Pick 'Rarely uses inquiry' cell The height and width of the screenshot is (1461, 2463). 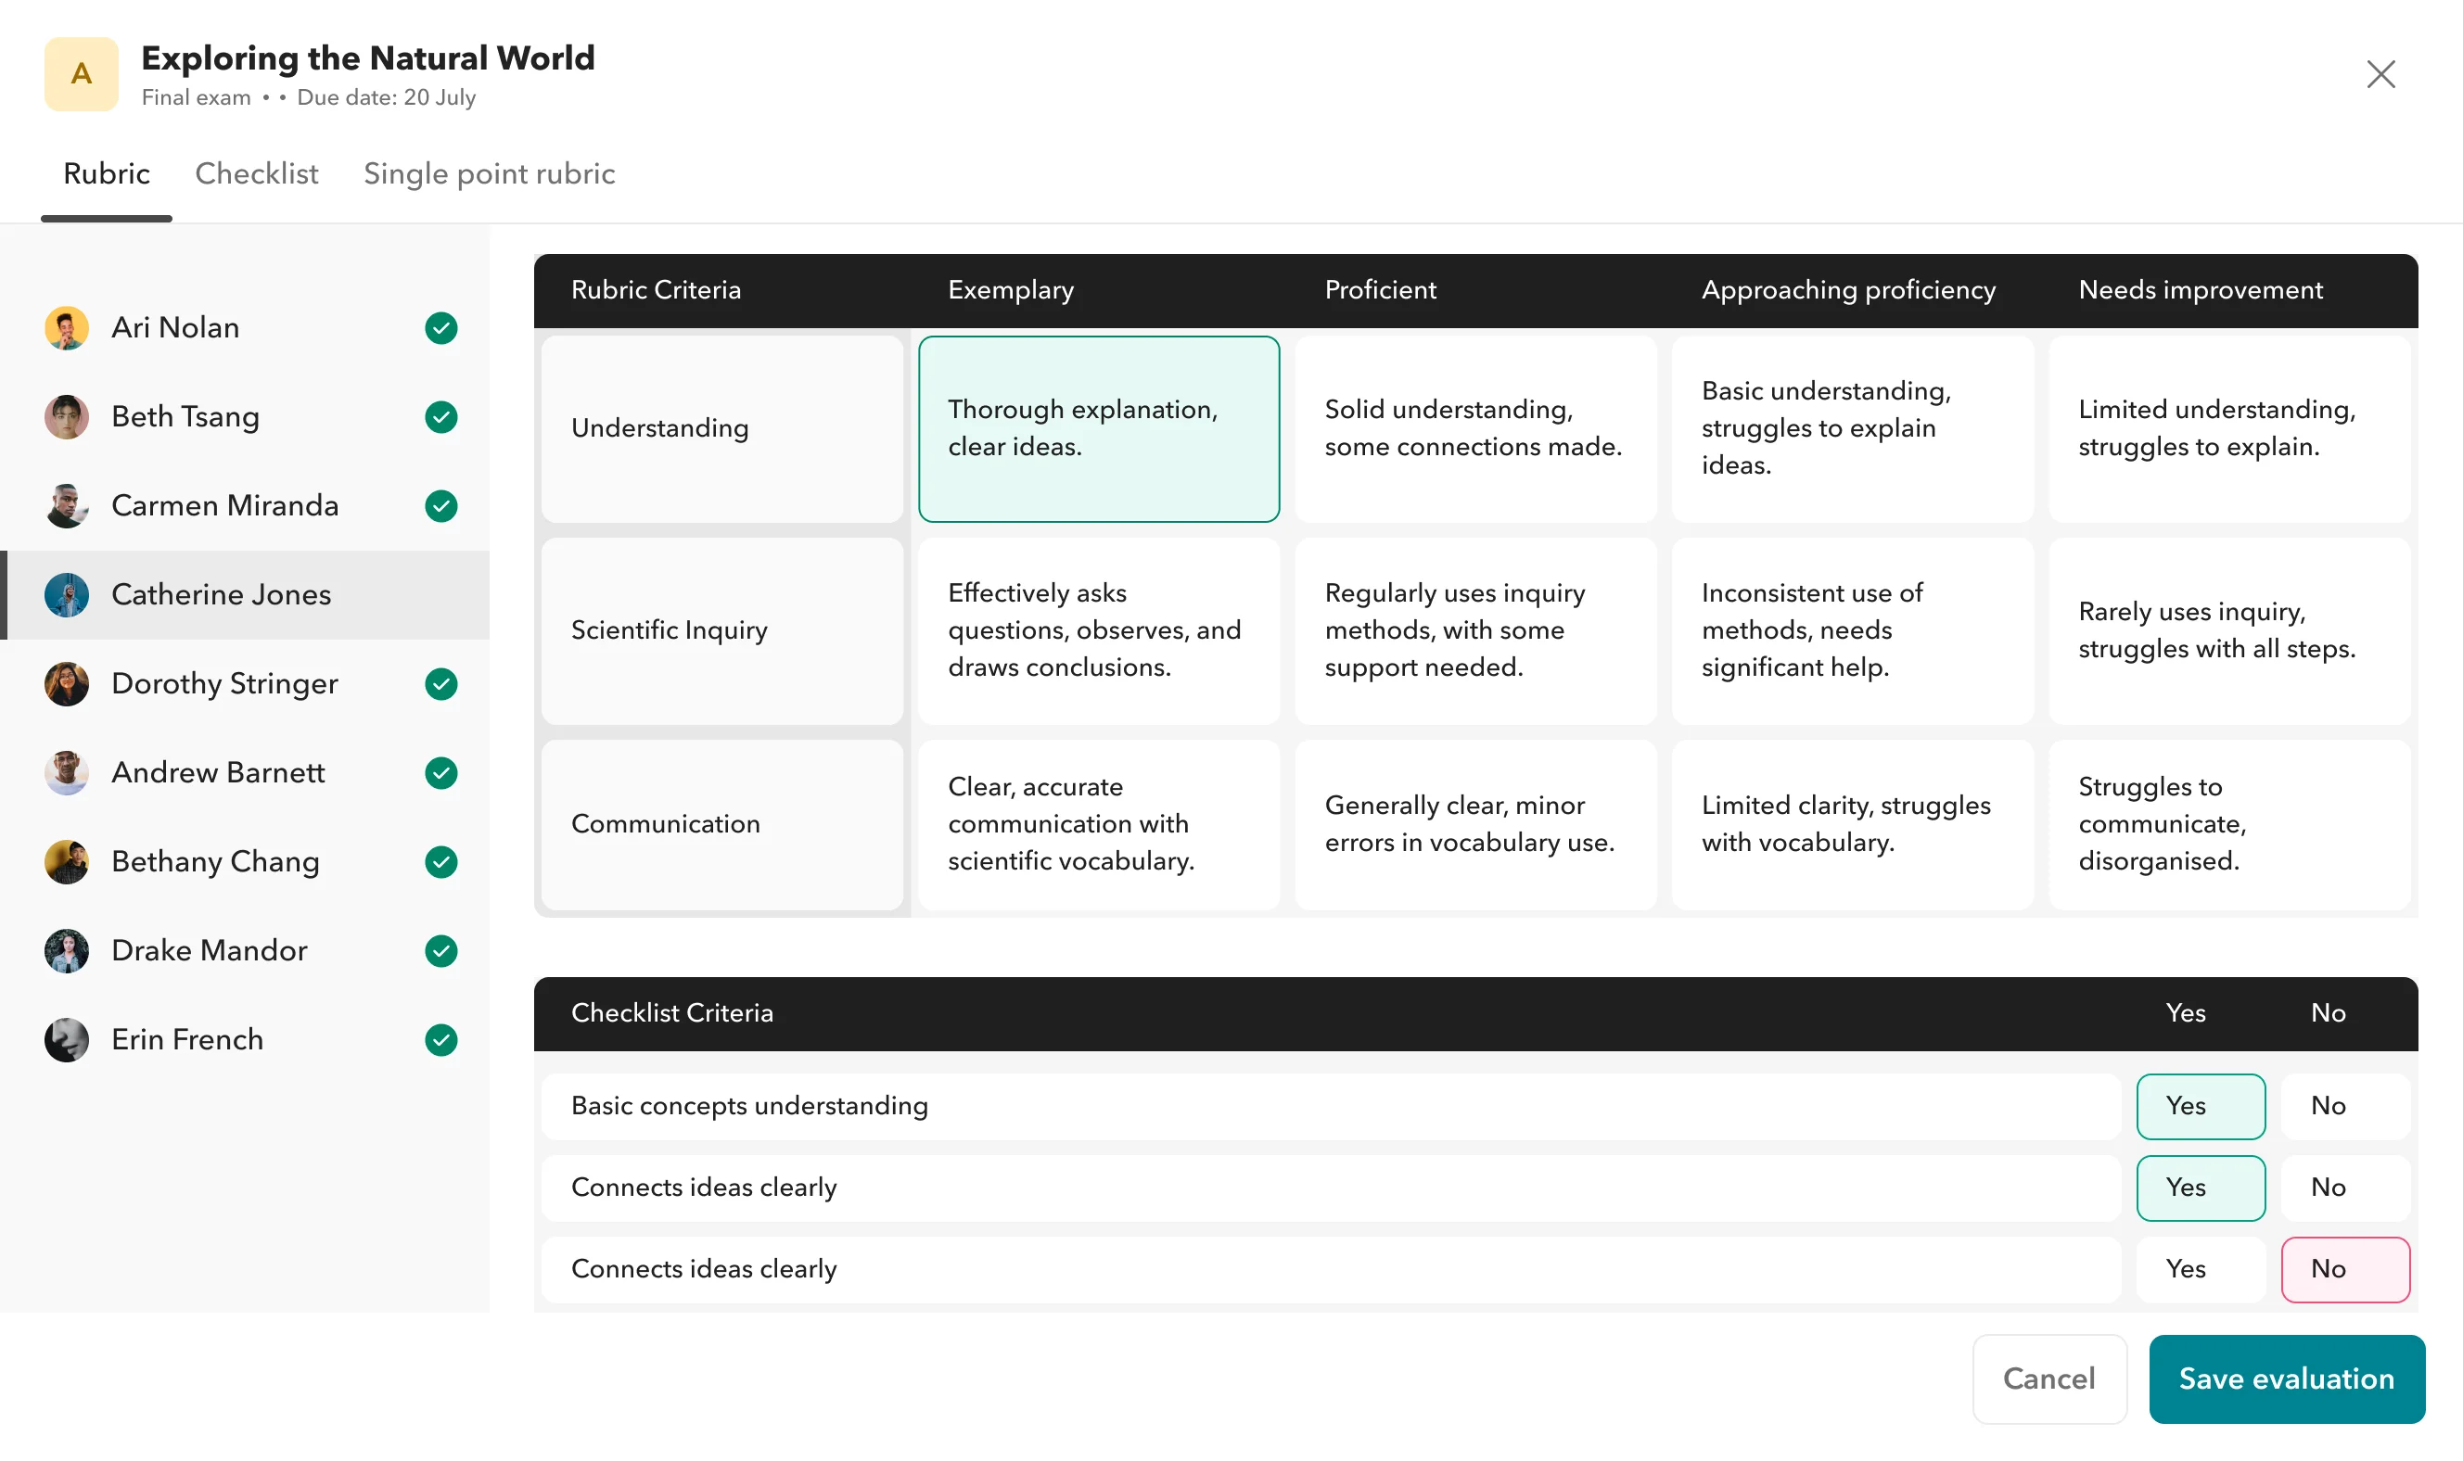2229,631
